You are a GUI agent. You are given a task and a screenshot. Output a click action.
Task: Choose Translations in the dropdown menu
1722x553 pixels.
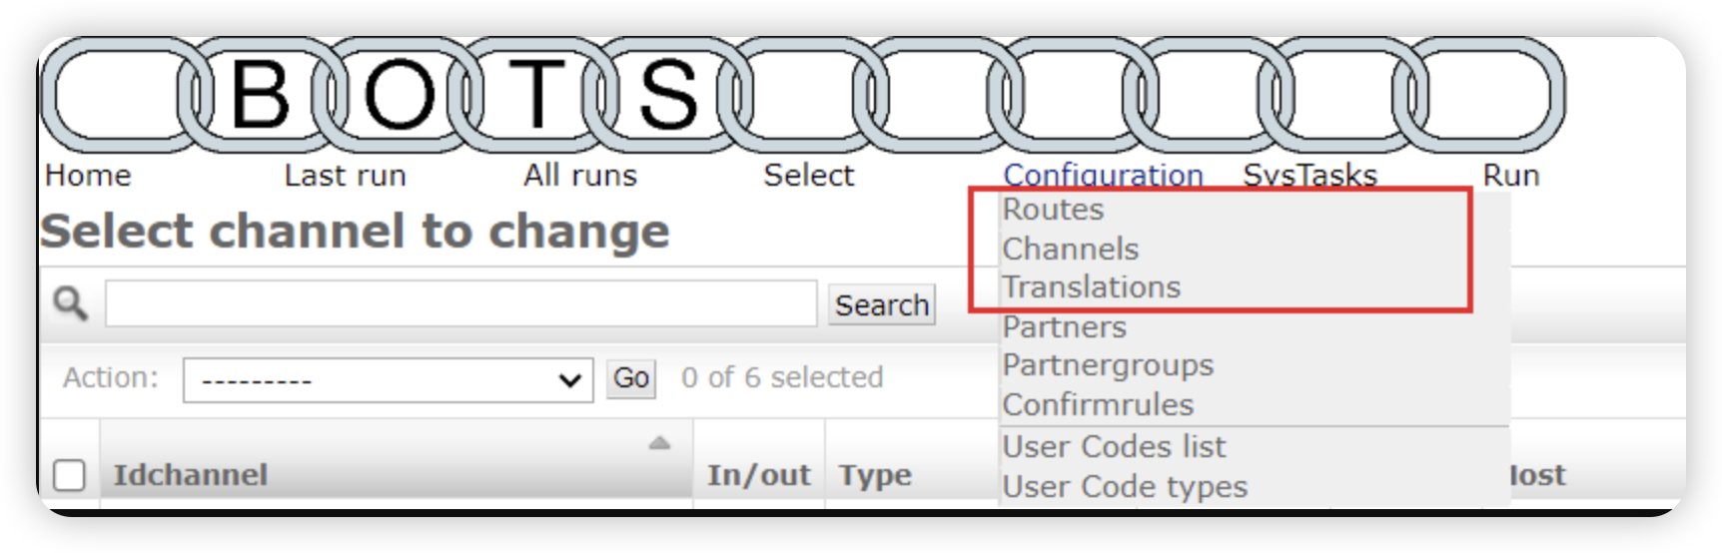(1091, 287)
